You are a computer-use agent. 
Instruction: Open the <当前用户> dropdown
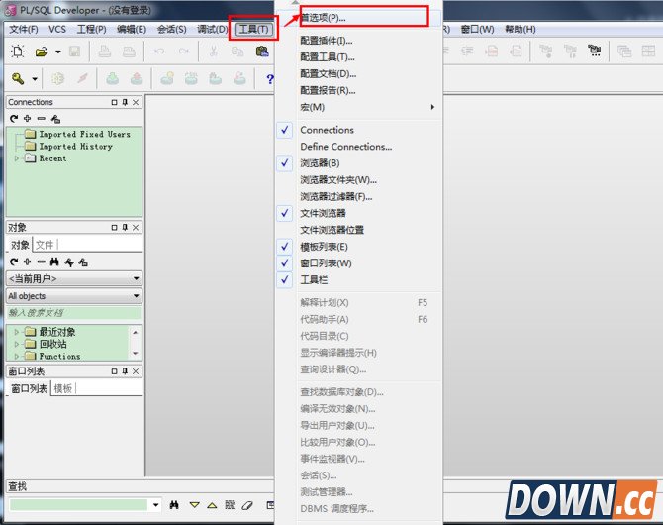click(x=137, y=278)
